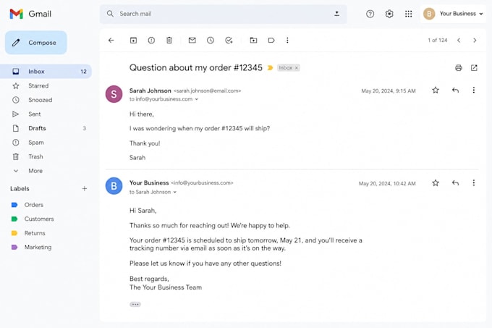This screenshot has width=492, height=328.
Task: Report this email as spam
Action: (x=151, y=40)
